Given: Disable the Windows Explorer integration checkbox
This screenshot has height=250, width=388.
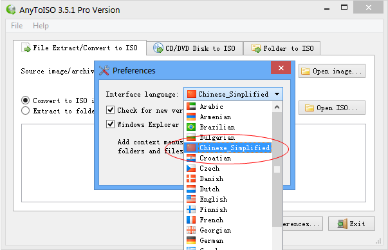Looking at the screenshot, I should pyautogui.click(x=111, y=124).
